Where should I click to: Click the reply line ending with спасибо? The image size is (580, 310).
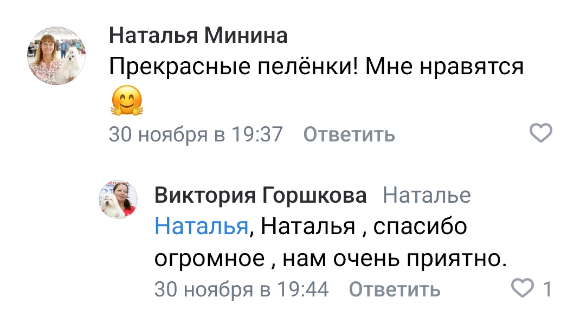coord(311,226)
